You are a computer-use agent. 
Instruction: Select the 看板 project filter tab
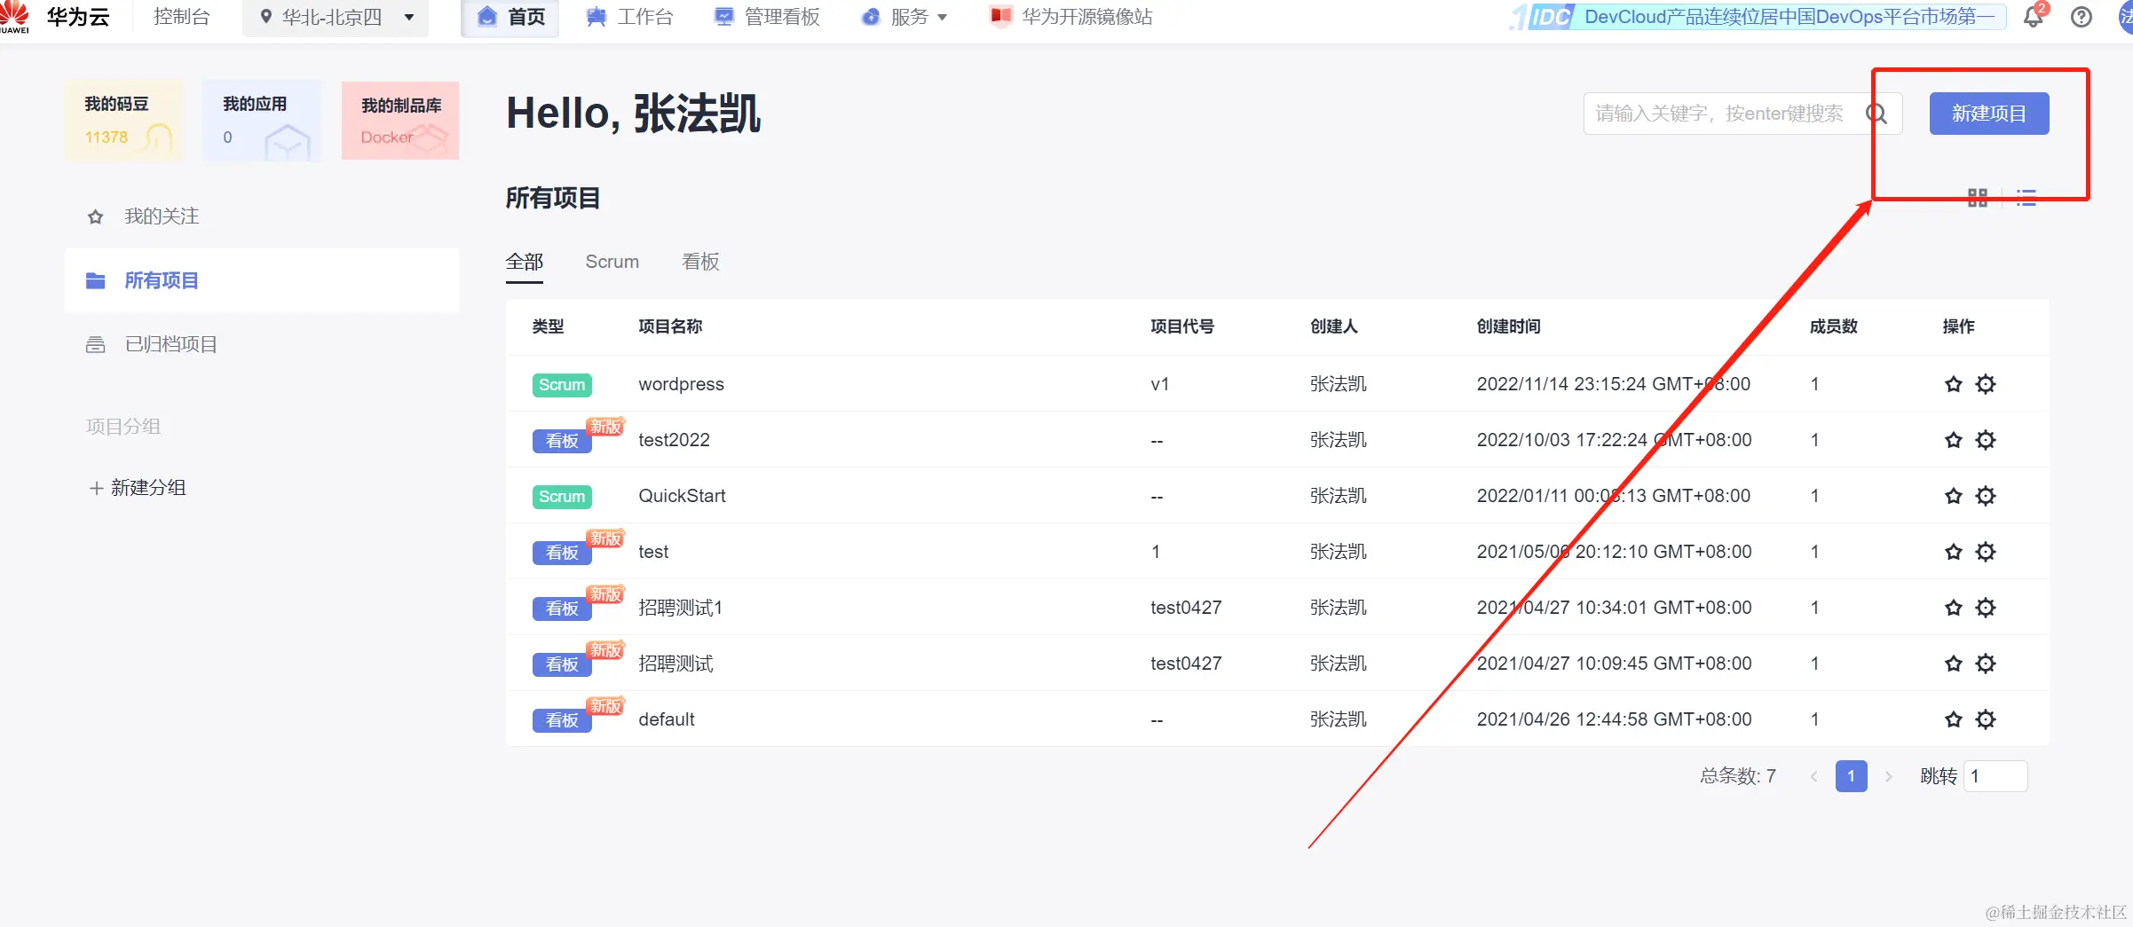point(700,263)
